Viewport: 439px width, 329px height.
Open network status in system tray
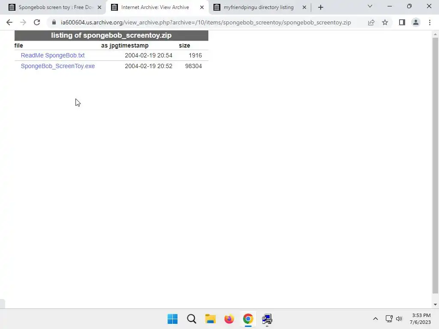(389, 319)
